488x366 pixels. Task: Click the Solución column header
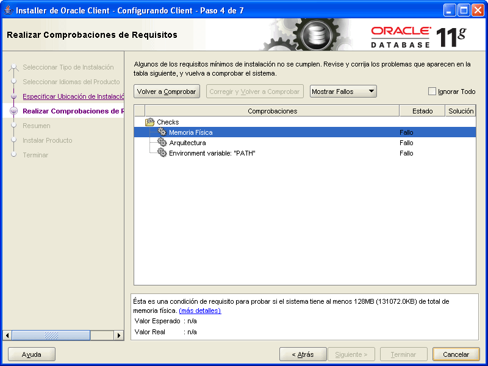pyautogui.click(x=461, y=111)
